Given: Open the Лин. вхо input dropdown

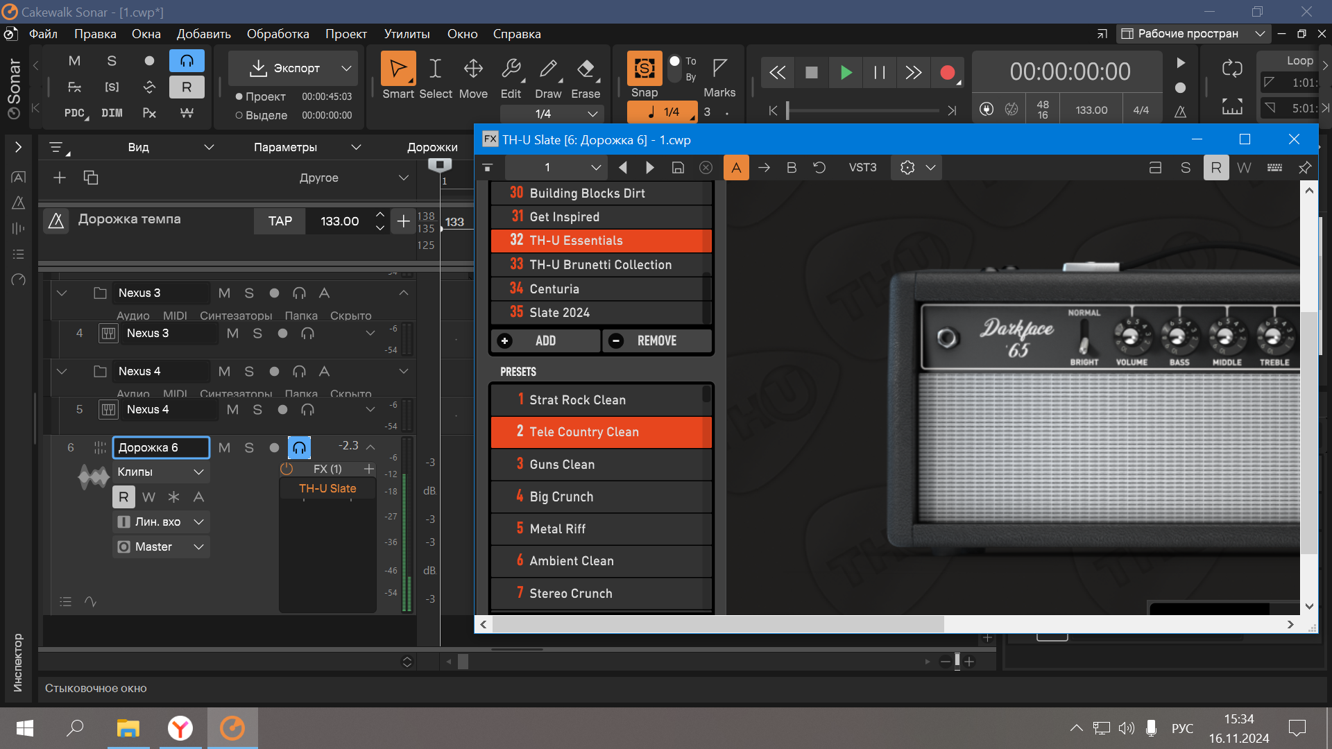Looking at the screenshot, I should click(x=161, y=522).
